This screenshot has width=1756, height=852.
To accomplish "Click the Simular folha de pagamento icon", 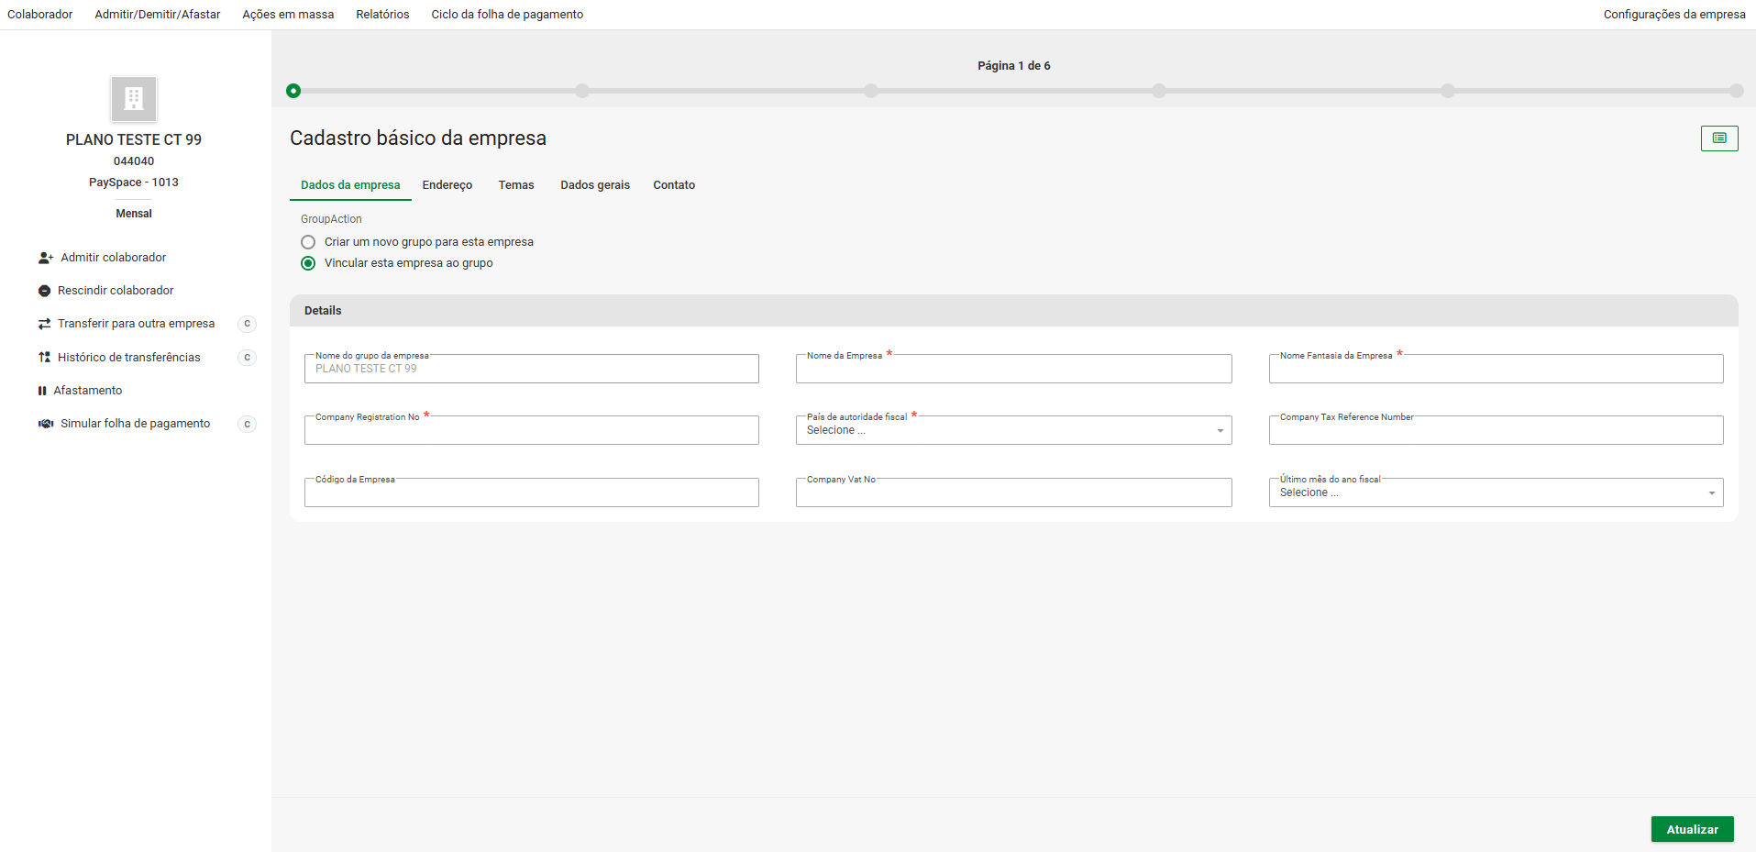I will (x=46, y=424).
